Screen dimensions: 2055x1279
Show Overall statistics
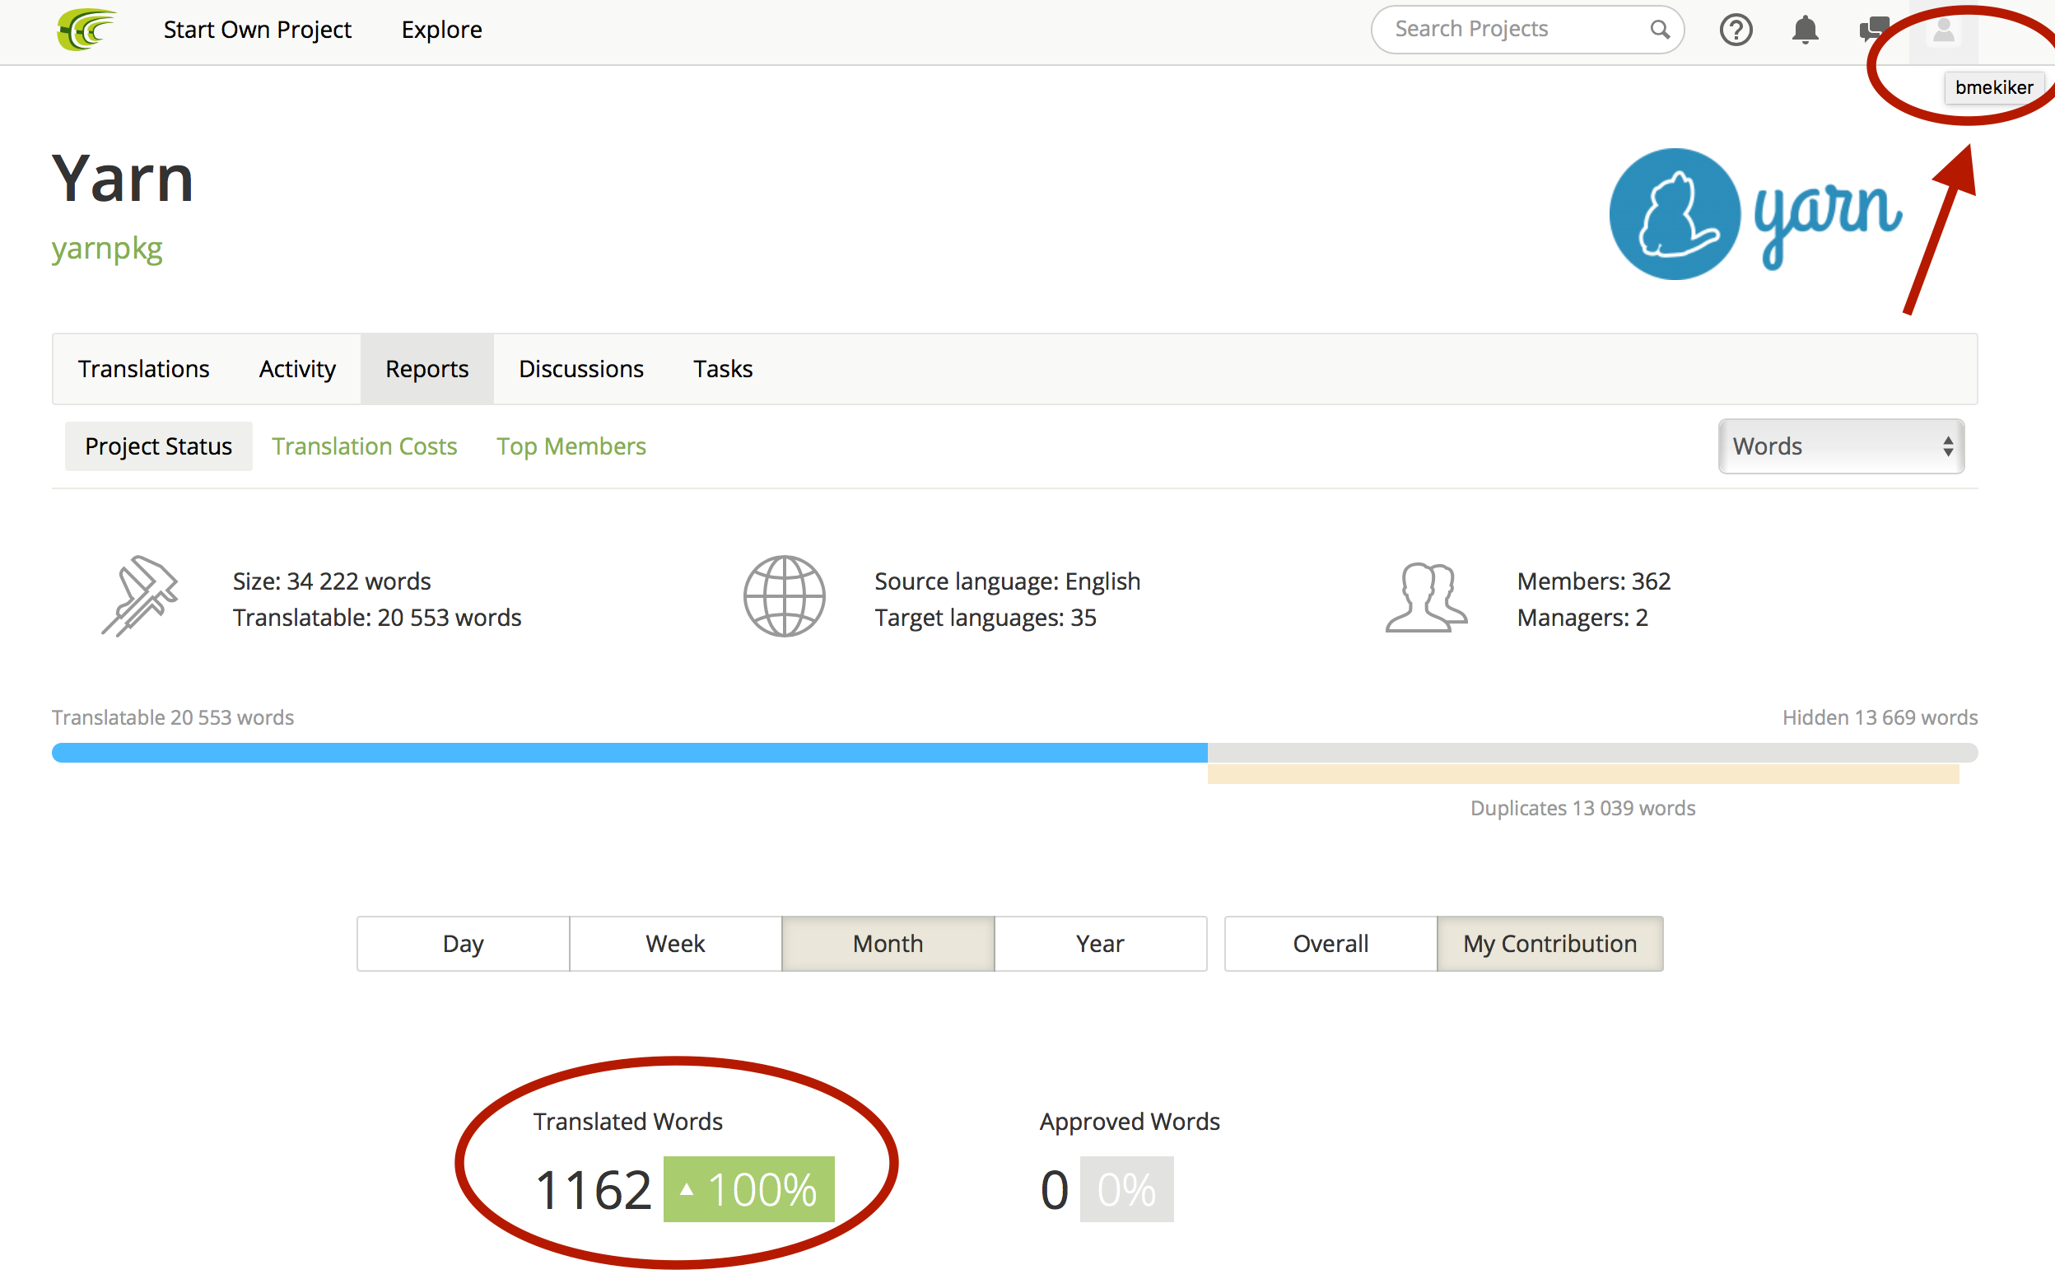1330,943
